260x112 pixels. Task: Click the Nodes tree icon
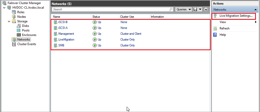point(14,17)
